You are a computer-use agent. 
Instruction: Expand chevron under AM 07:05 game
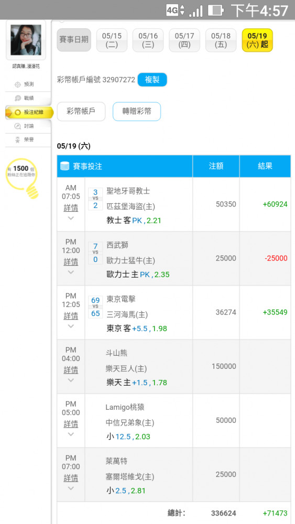71,218
